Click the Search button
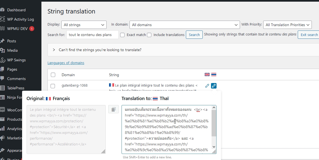This screenshot has height=160, width=319. point(194,35)
